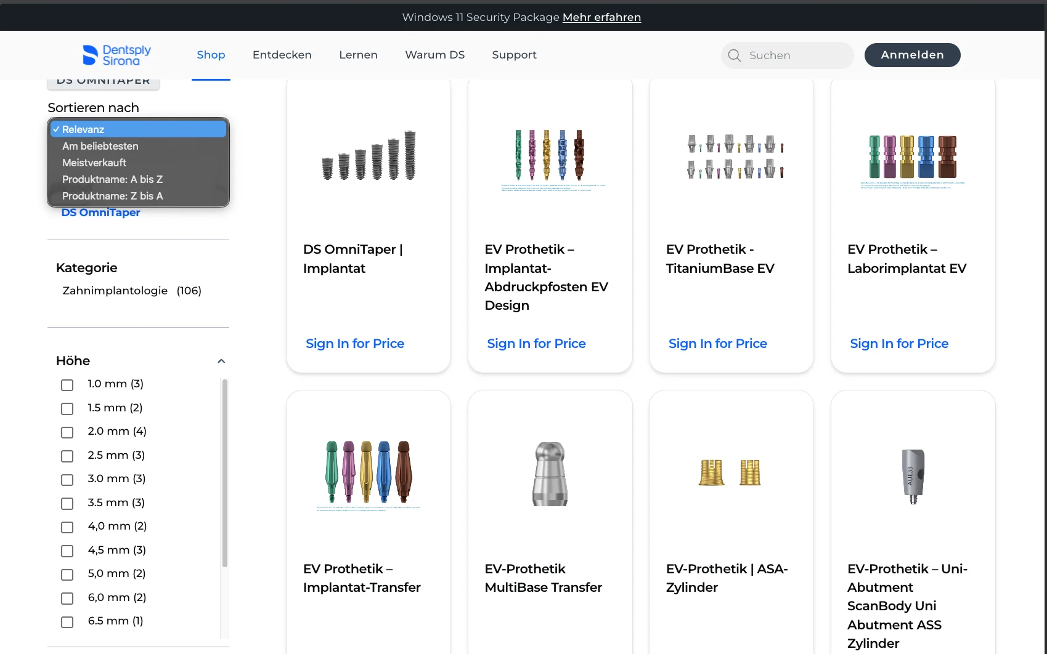Choose Am beliebtesten sort option
1047x654 pixels.
(x=139, y=146)
